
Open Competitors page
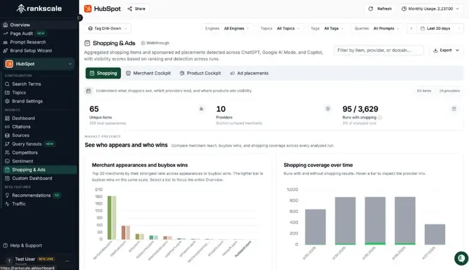tap(25, 153)
